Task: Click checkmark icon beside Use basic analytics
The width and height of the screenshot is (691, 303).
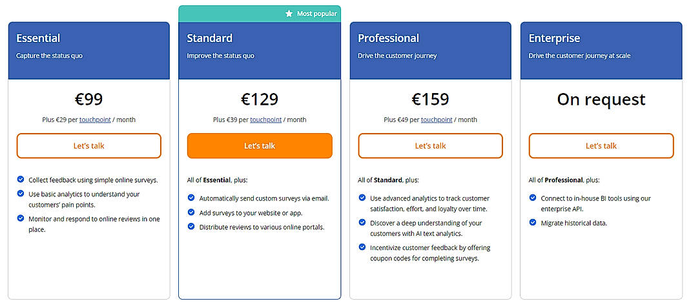Action: tap(21, 193)
